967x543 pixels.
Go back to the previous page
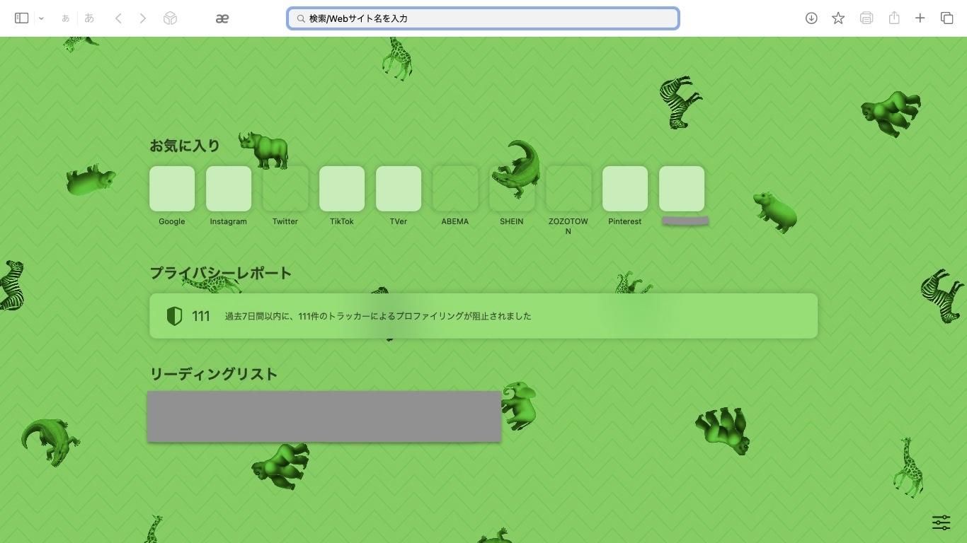click(119, 18)
